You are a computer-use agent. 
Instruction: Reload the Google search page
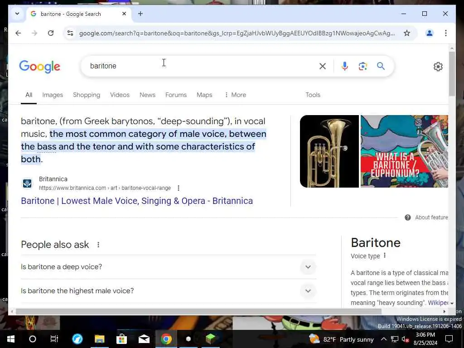[51, 33]
